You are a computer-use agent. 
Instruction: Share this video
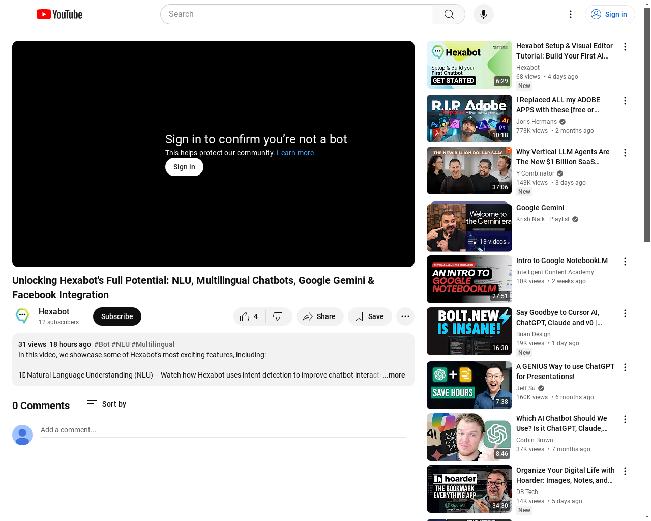pos(320,316)
